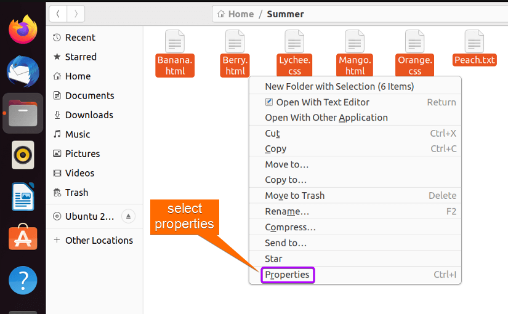
Task: Go to Home in the path bar
Action: [x=236, y=14]
